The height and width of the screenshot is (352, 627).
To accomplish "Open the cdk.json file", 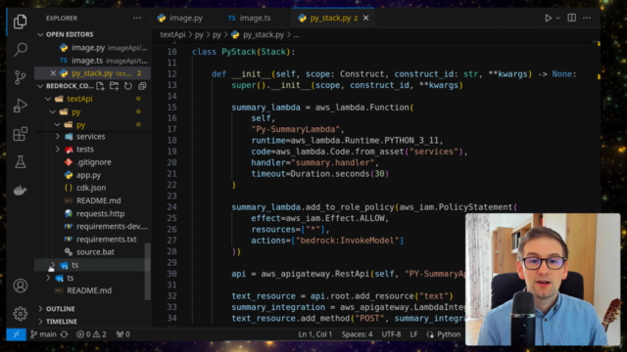I will [x=91, y=188].
